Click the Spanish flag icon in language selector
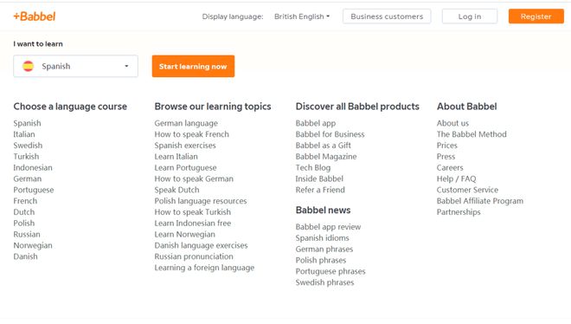This screenshot has height=324, width=571. coord(28,67)
